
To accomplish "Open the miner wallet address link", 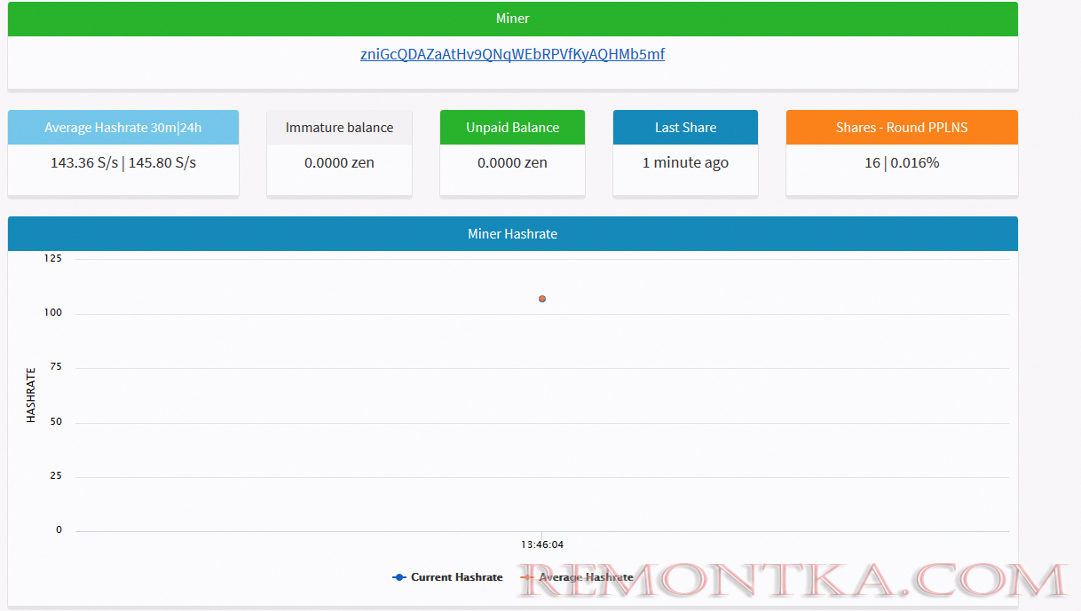I will (x=512, y=54).
